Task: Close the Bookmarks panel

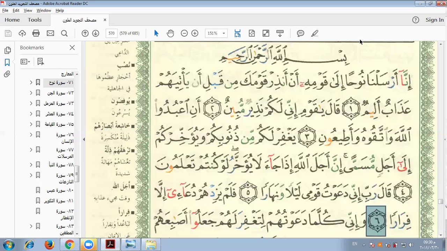Action: pyautogui.click(x=72, y=47)
